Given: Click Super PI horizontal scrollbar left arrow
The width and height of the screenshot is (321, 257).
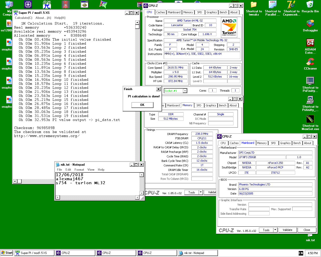Looking at the screenshot, I should point(15,181).
